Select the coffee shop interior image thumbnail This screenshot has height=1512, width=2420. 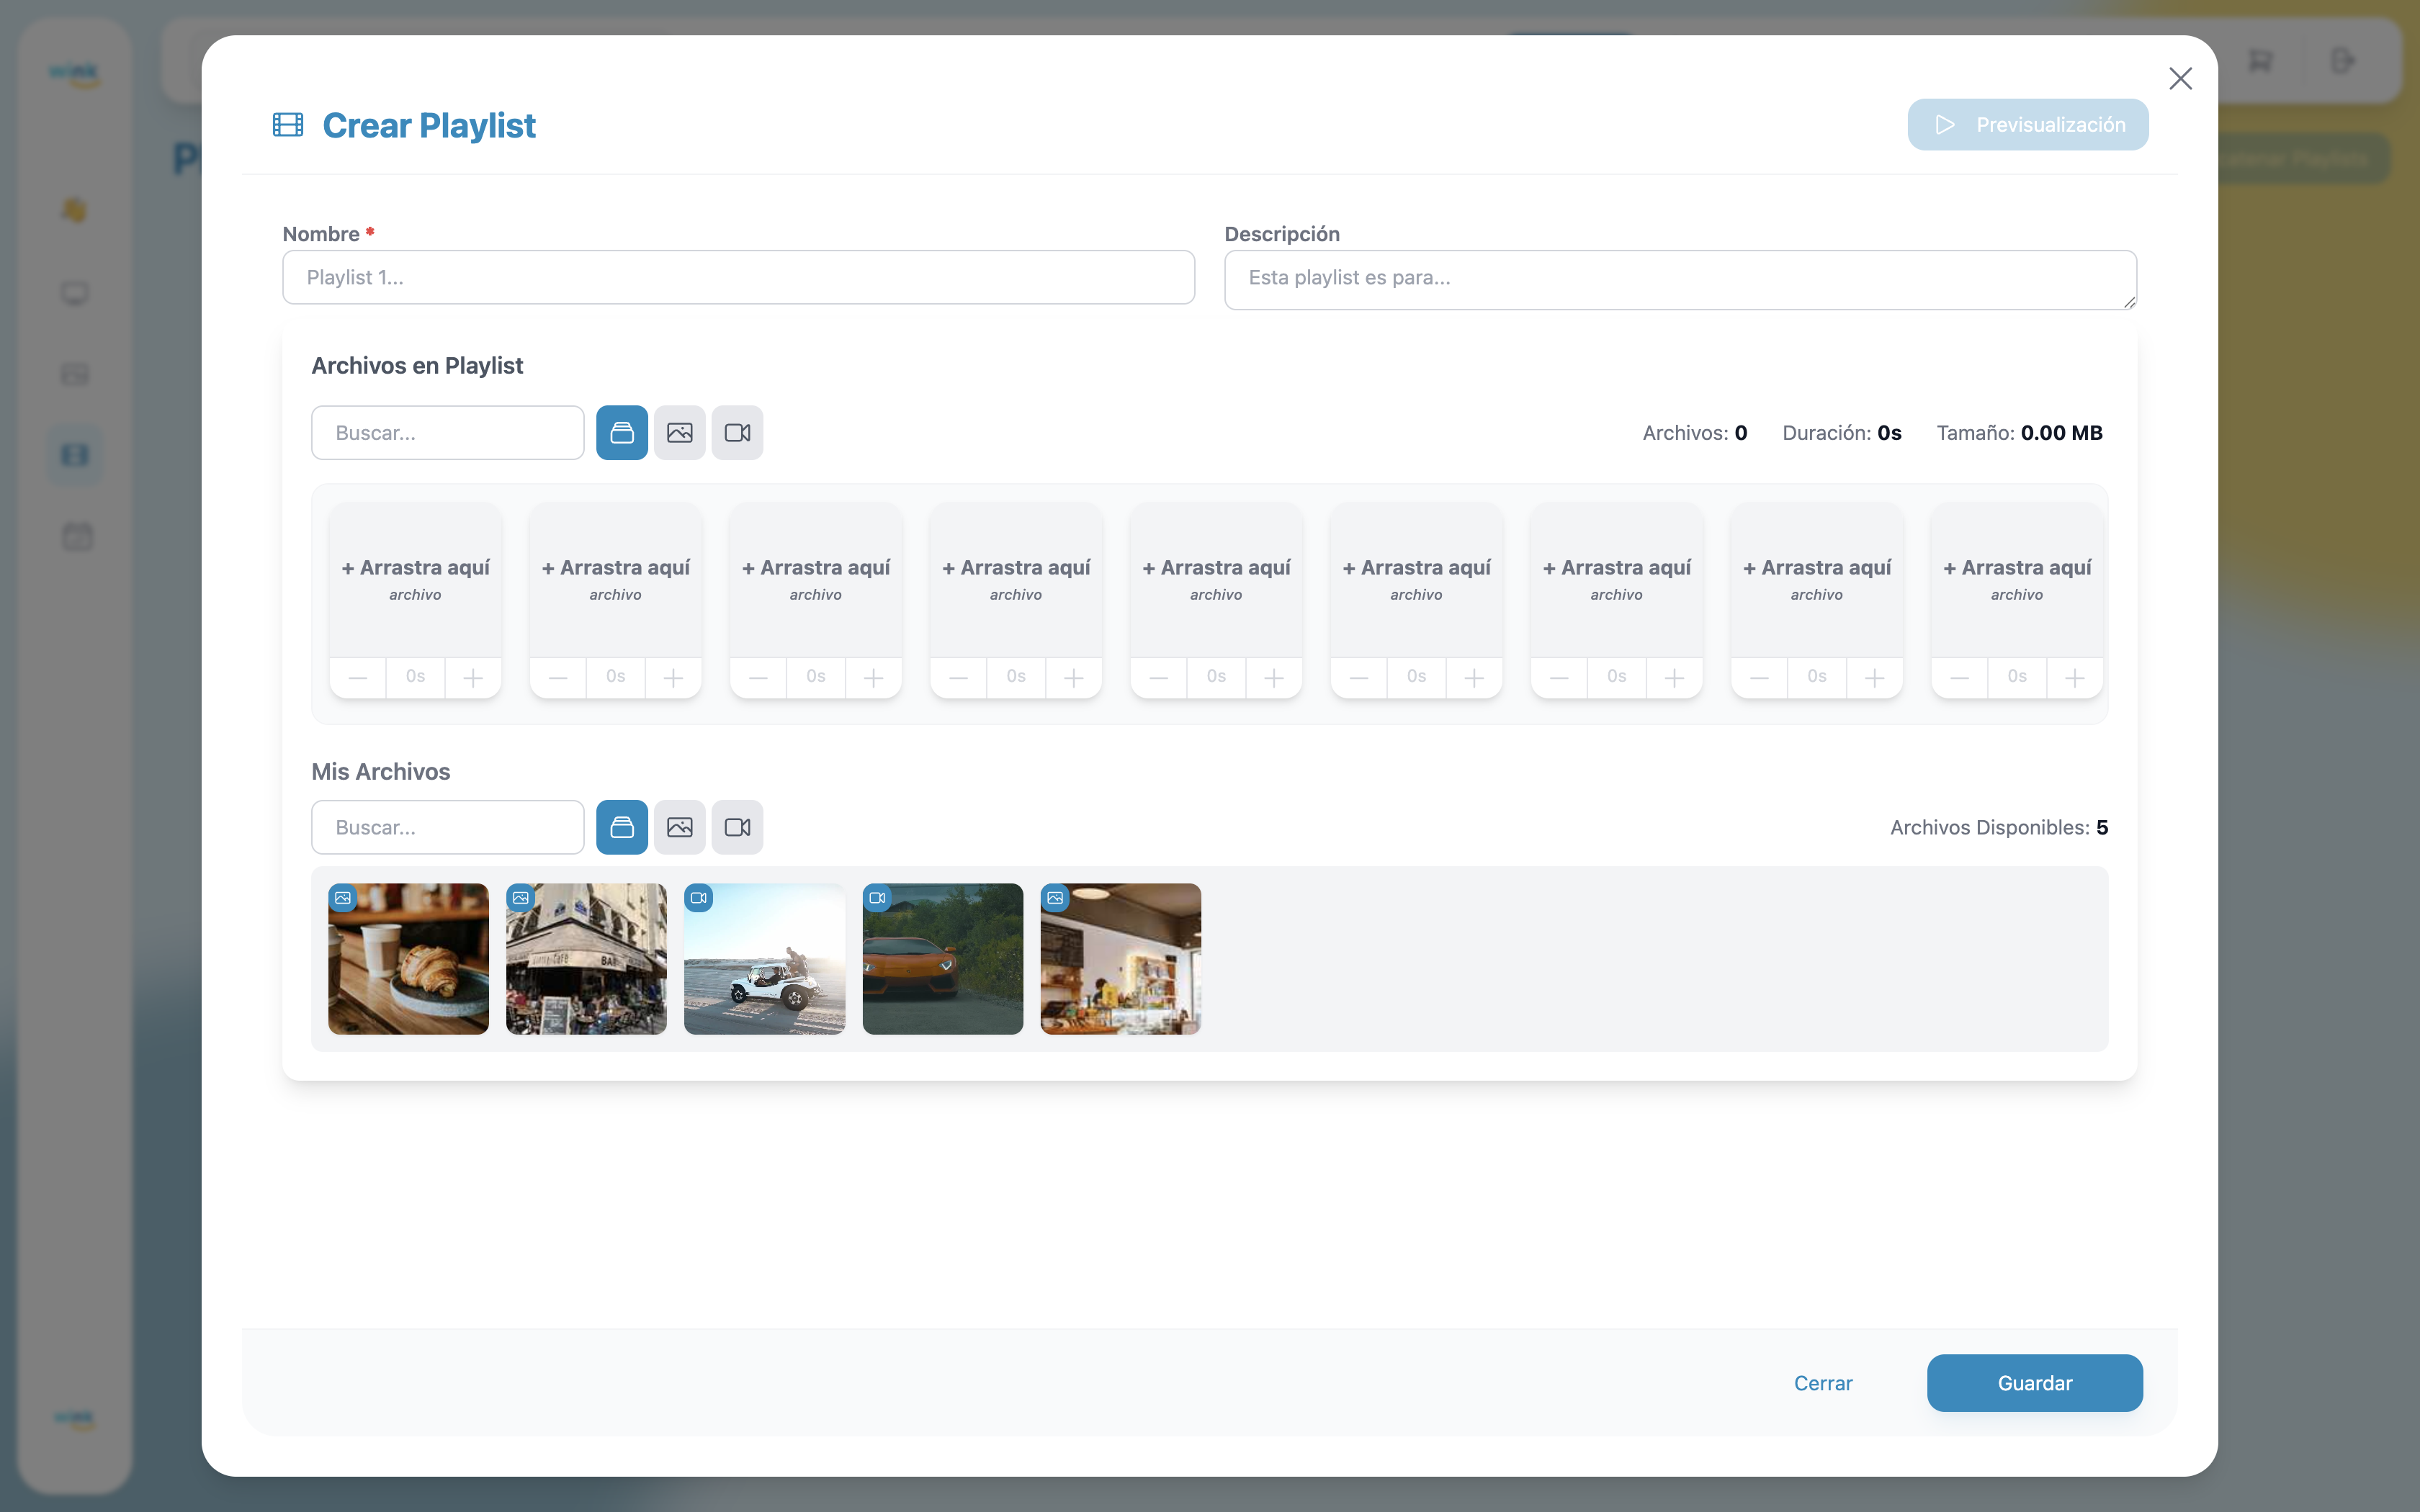tap(1120, 959)
